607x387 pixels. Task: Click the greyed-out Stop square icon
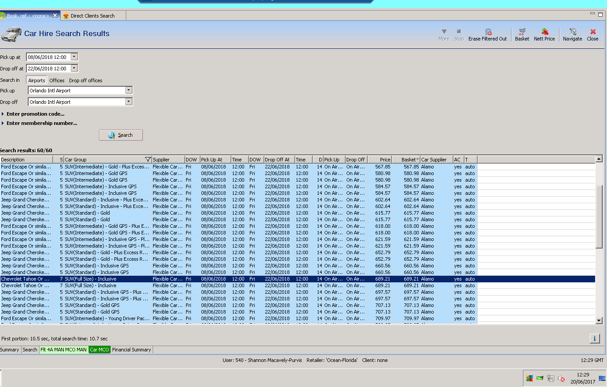tap(459, 32)
